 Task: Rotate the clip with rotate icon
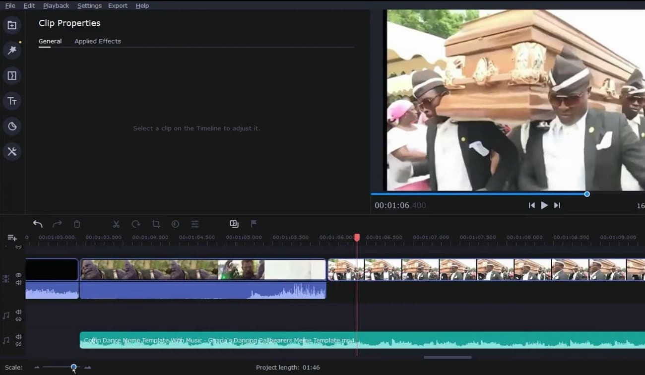coord(136,224)
